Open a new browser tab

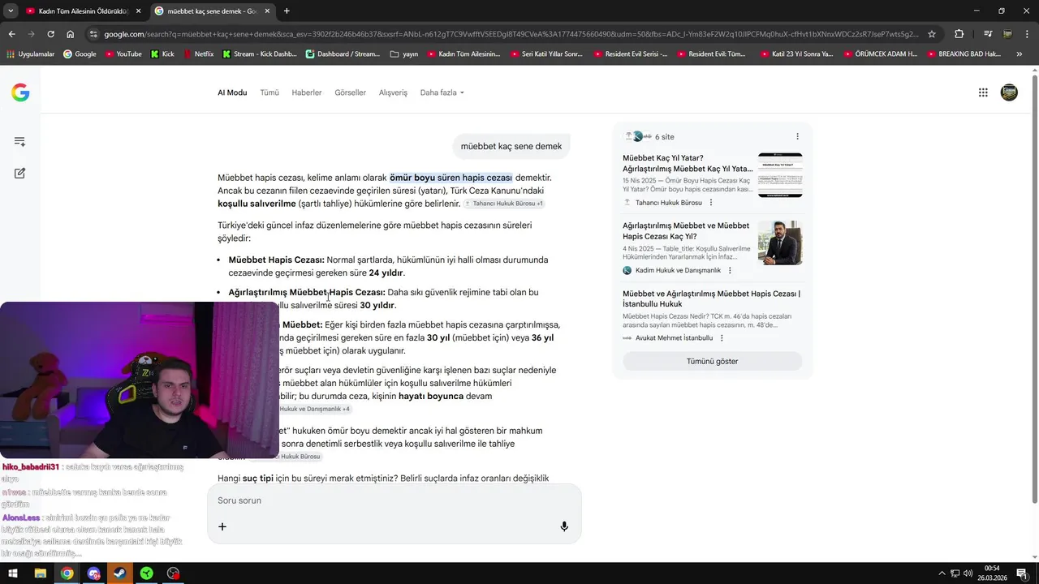(287, 11)
